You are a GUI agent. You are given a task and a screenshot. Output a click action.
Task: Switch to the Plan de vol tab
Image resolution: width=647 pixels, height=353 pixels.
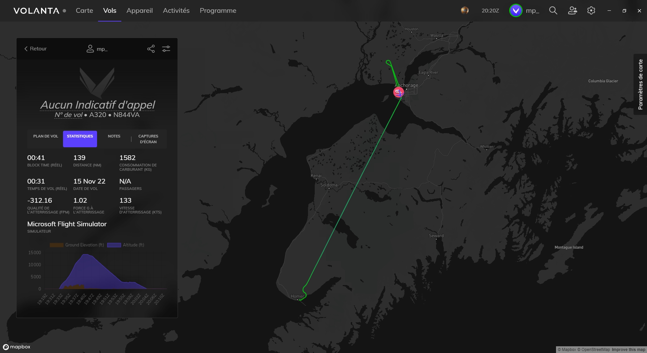click(45, 136)
